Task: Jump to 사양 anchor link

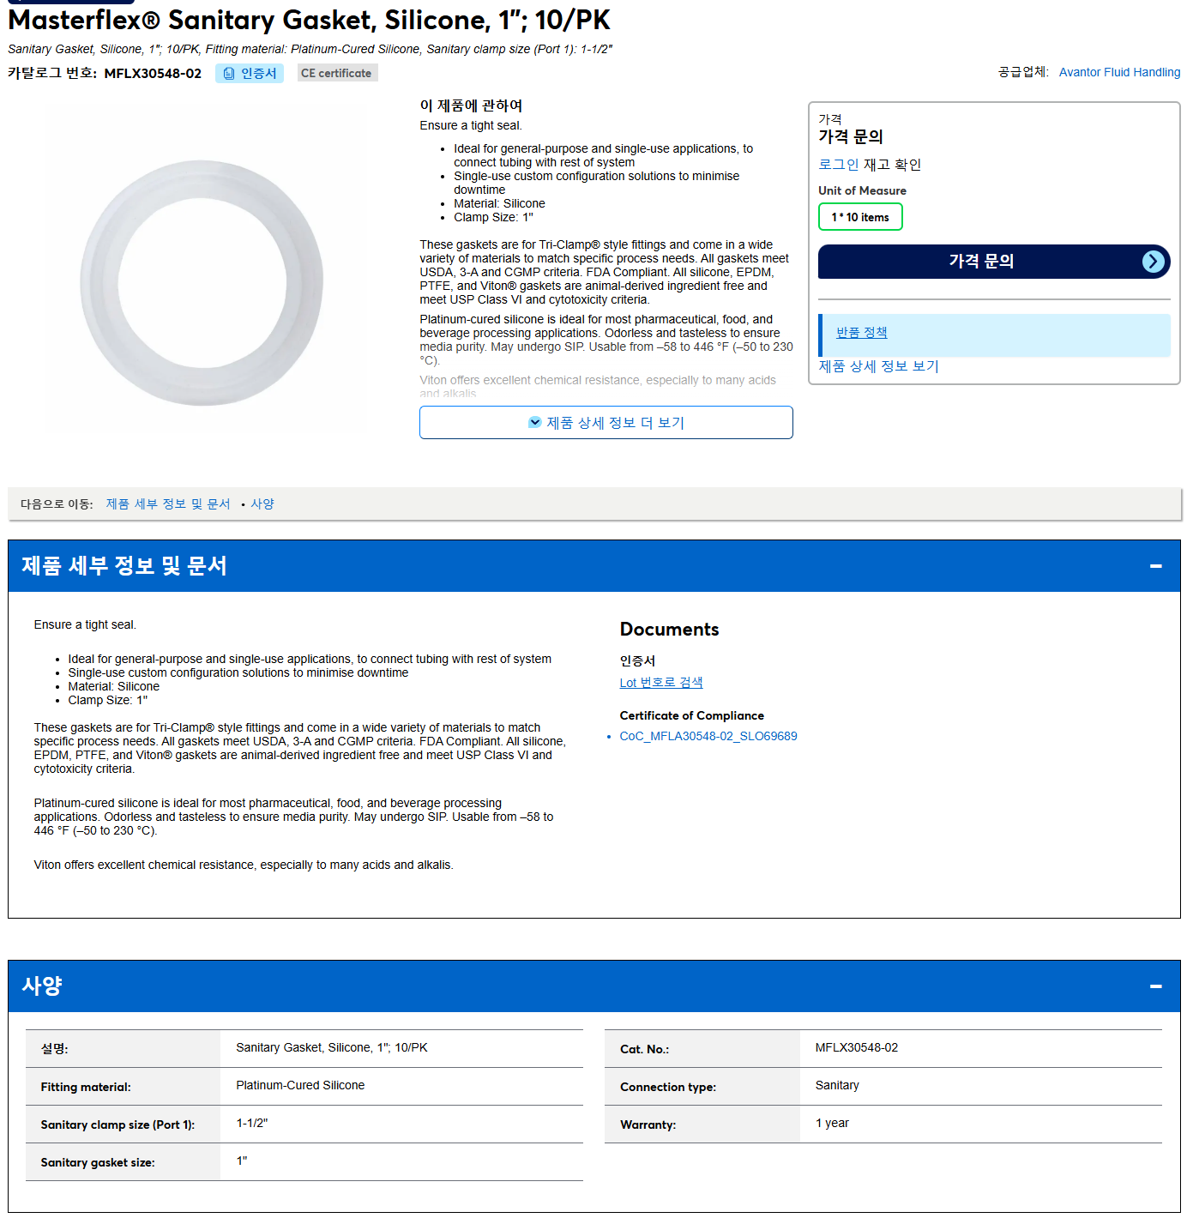Action: pos(262,504)
